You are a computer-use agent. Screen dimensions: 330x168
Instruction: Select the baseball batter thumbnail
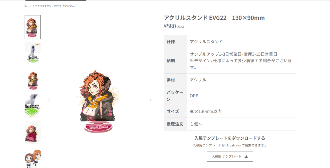[33, 52]
